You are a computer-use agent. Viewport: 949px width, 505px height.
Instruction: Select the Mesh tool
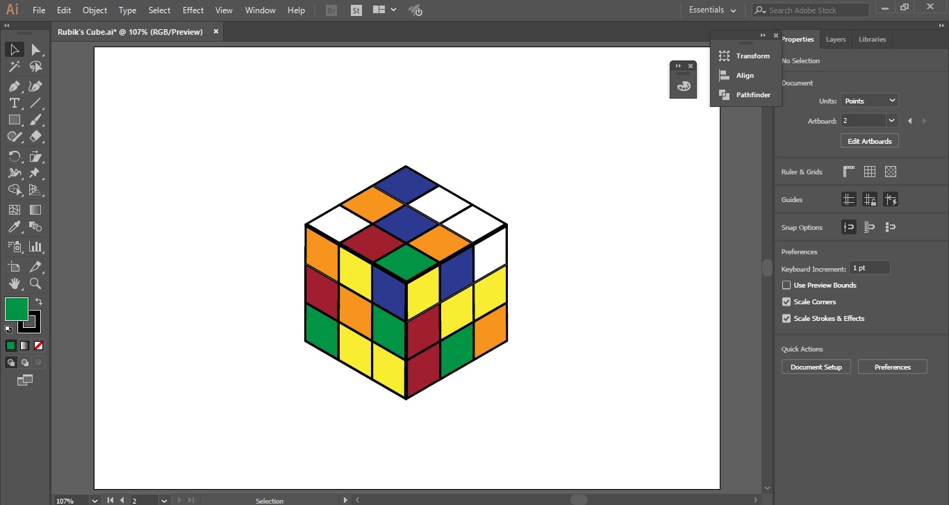14,210
